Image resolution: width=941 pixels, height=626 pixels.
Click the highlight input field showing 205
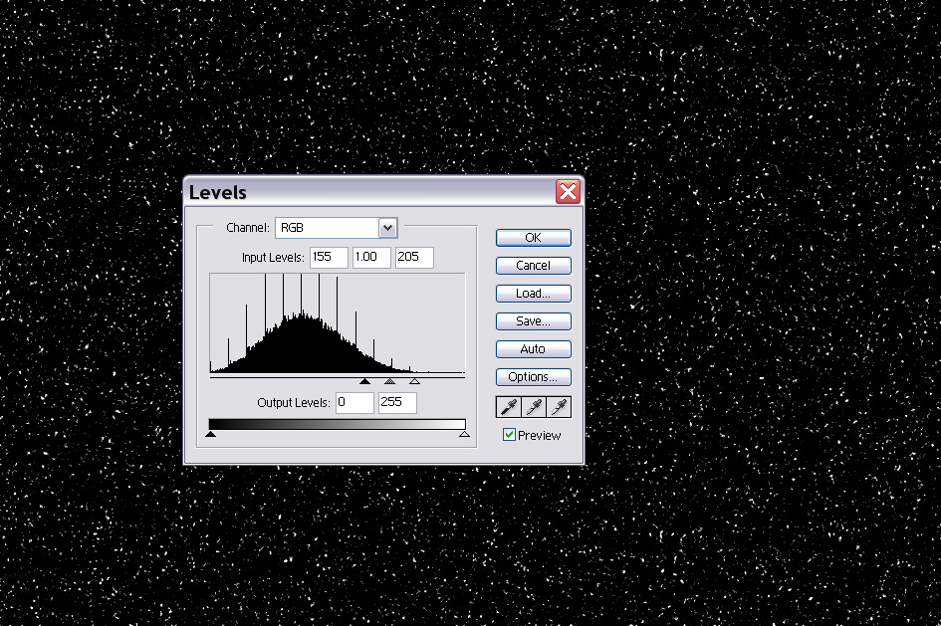414,257
